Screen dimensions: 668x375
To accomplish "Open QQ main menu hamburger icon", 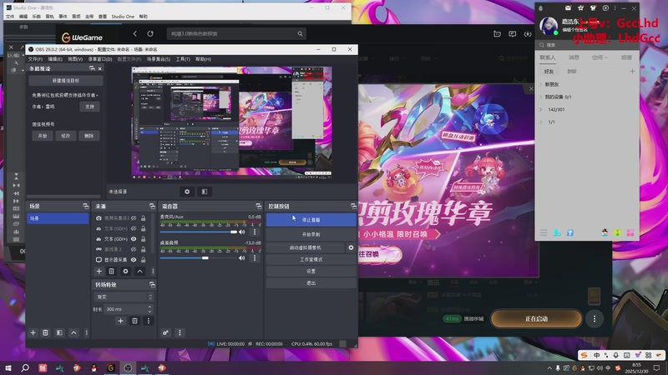I will click(x=544, y=232).
